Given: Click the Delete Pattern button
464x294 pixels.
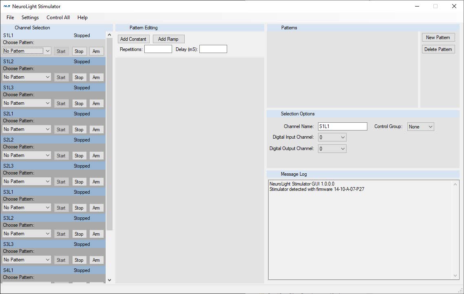Looking at the screenshot, I should (x=438, y=49).
